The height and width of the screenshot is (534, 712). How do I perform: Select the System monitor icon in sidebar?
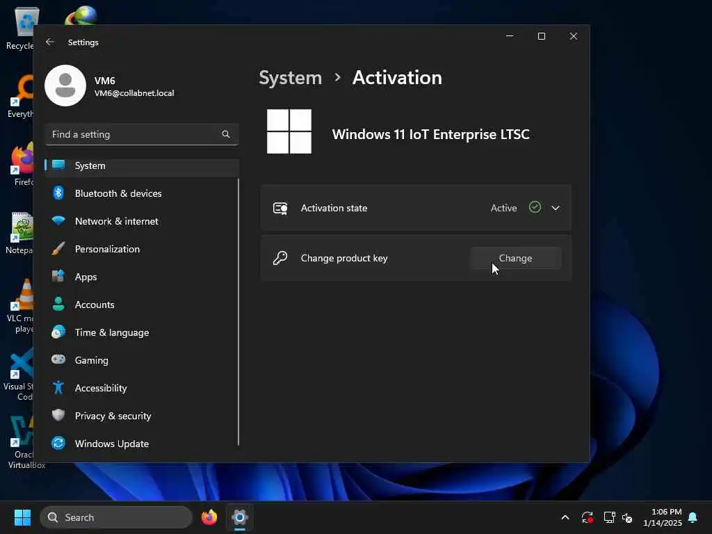[x=58, y=165]
